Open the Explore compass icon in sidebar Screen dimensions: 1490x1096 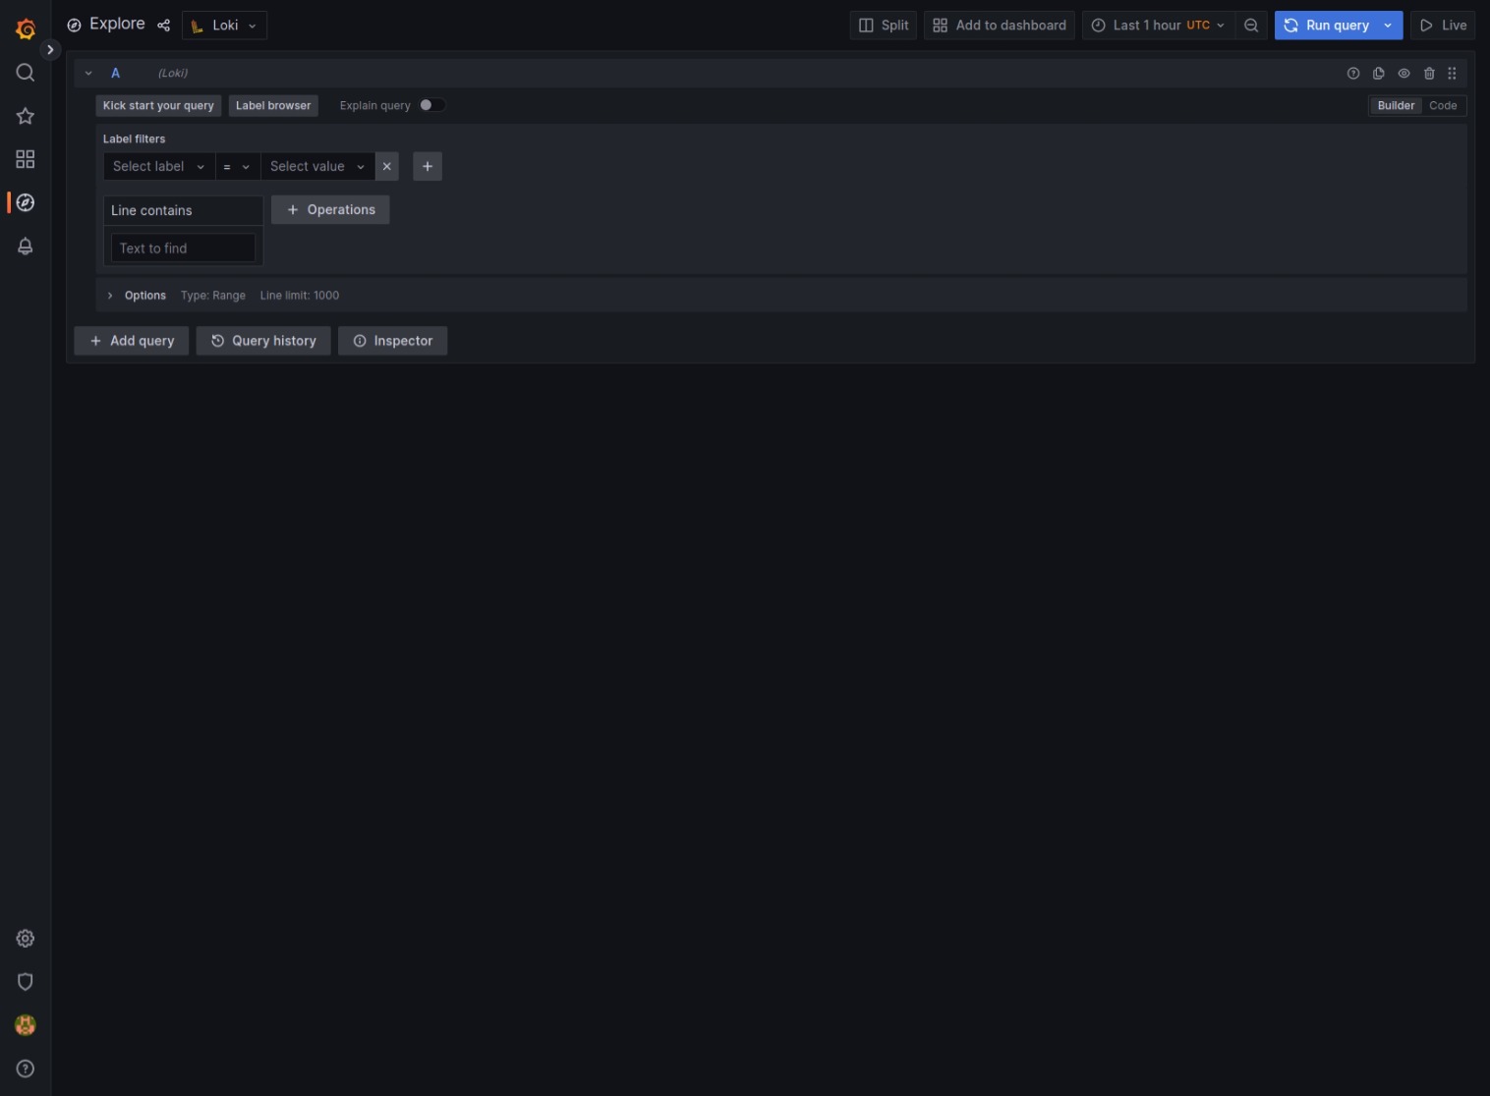pos(26,202)
